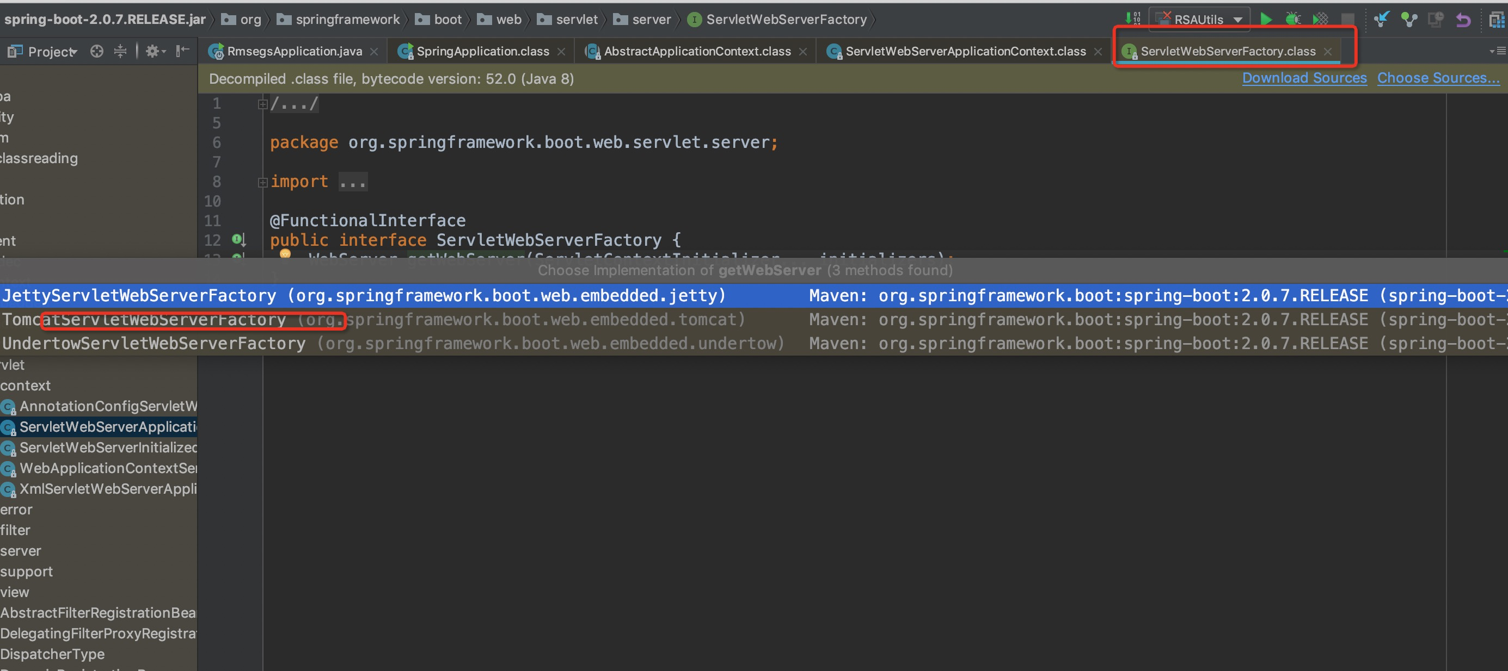Viewport: 1508px width, 671px height.
Task: Expand the folded header comment on line 1
Action: 263,104
